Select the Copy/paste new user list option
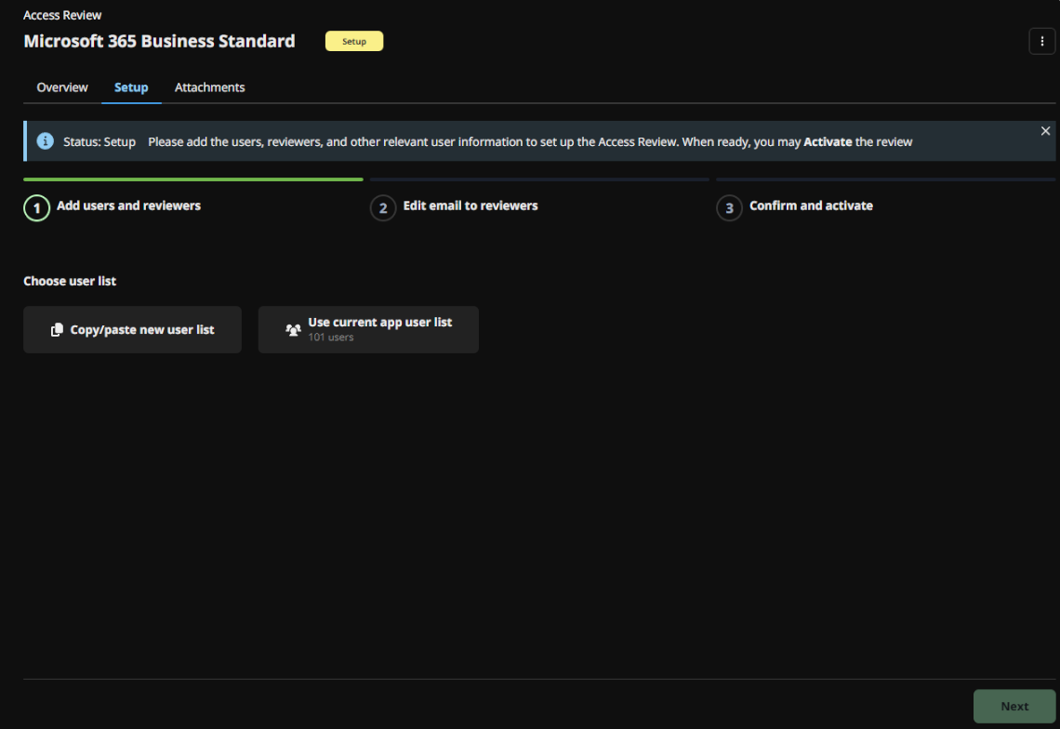The width and height of the screenshot is (1060, 729). tap(132, 329)
